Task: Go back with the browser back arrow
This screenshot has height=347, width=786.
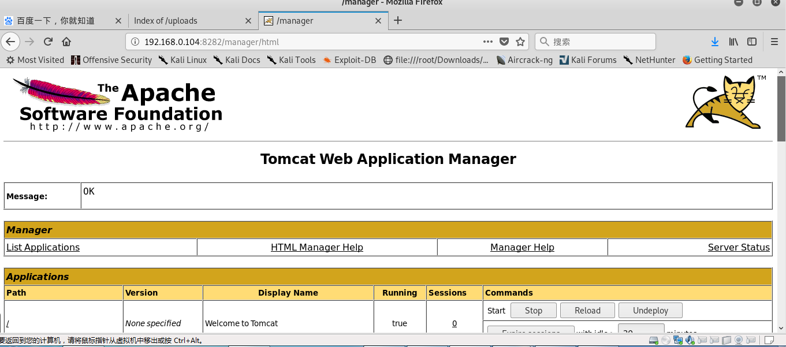Action: click(10, 42)
